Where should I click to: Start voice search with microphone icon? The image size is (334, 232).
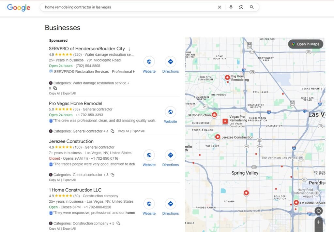coord(231,7)
